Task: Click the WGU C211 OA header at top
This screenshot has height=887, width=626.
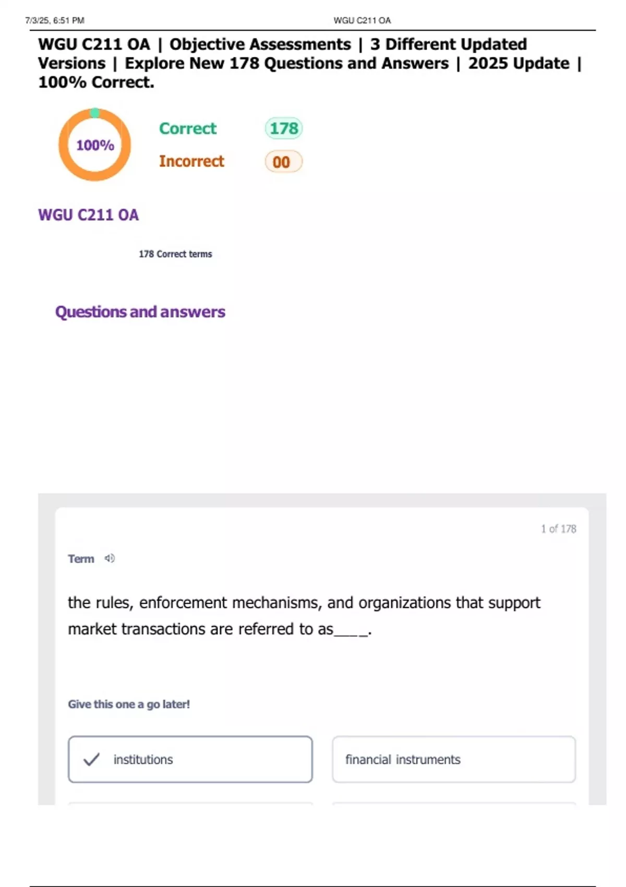Action: pyautogui.click(x=362, y=20)
